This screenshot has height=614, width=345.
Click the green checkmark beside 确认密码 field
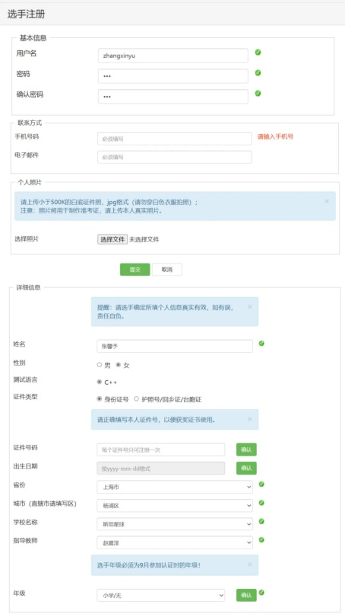point(258,93)
